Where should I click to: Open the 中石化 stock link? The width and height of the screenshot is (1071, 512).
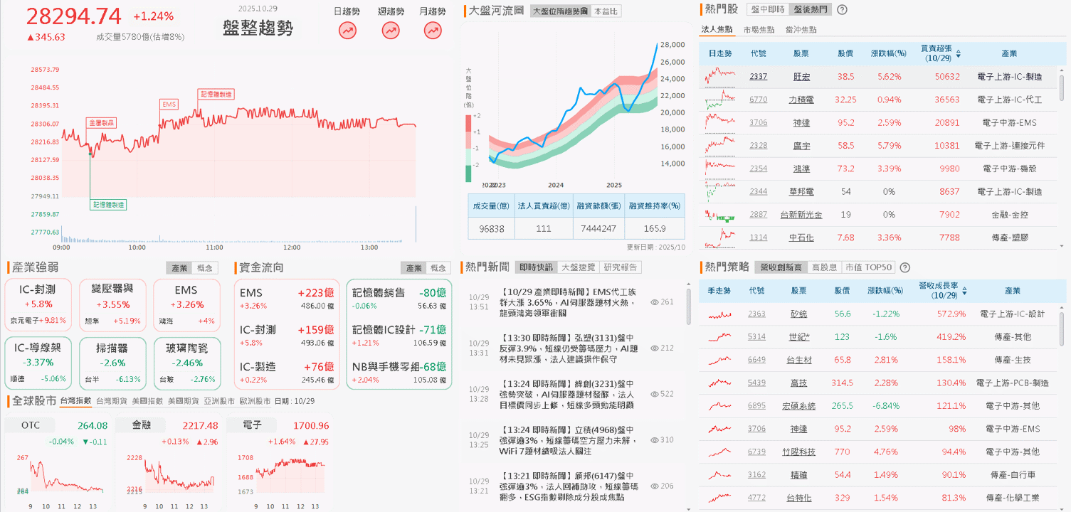tap(801, 238)
